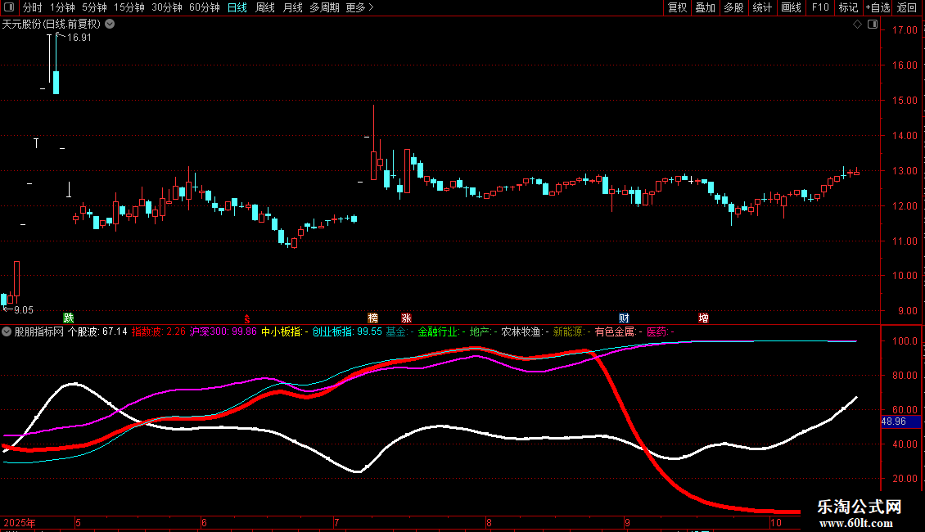This screenshot has width=925, height=532.
Task: Click the 48.96 indicator value marker
Action: 893,422
